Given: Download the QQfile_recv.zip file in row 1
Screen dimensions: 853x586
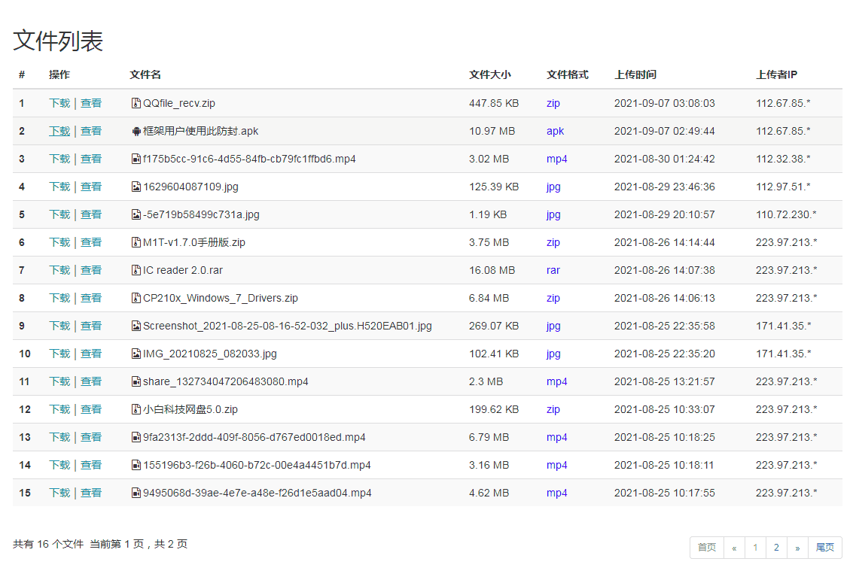Looking at the screenshot, I should coord(59,103).
